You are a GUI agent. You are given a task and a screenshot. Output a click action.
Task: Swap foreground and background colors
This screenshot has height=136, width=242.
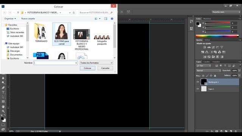click(5, 115)
